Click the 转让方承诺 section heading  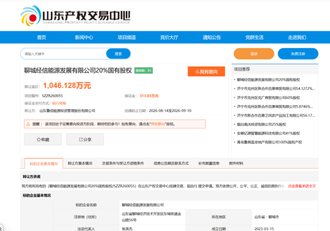pyautogui.click(x=31, y=177)
